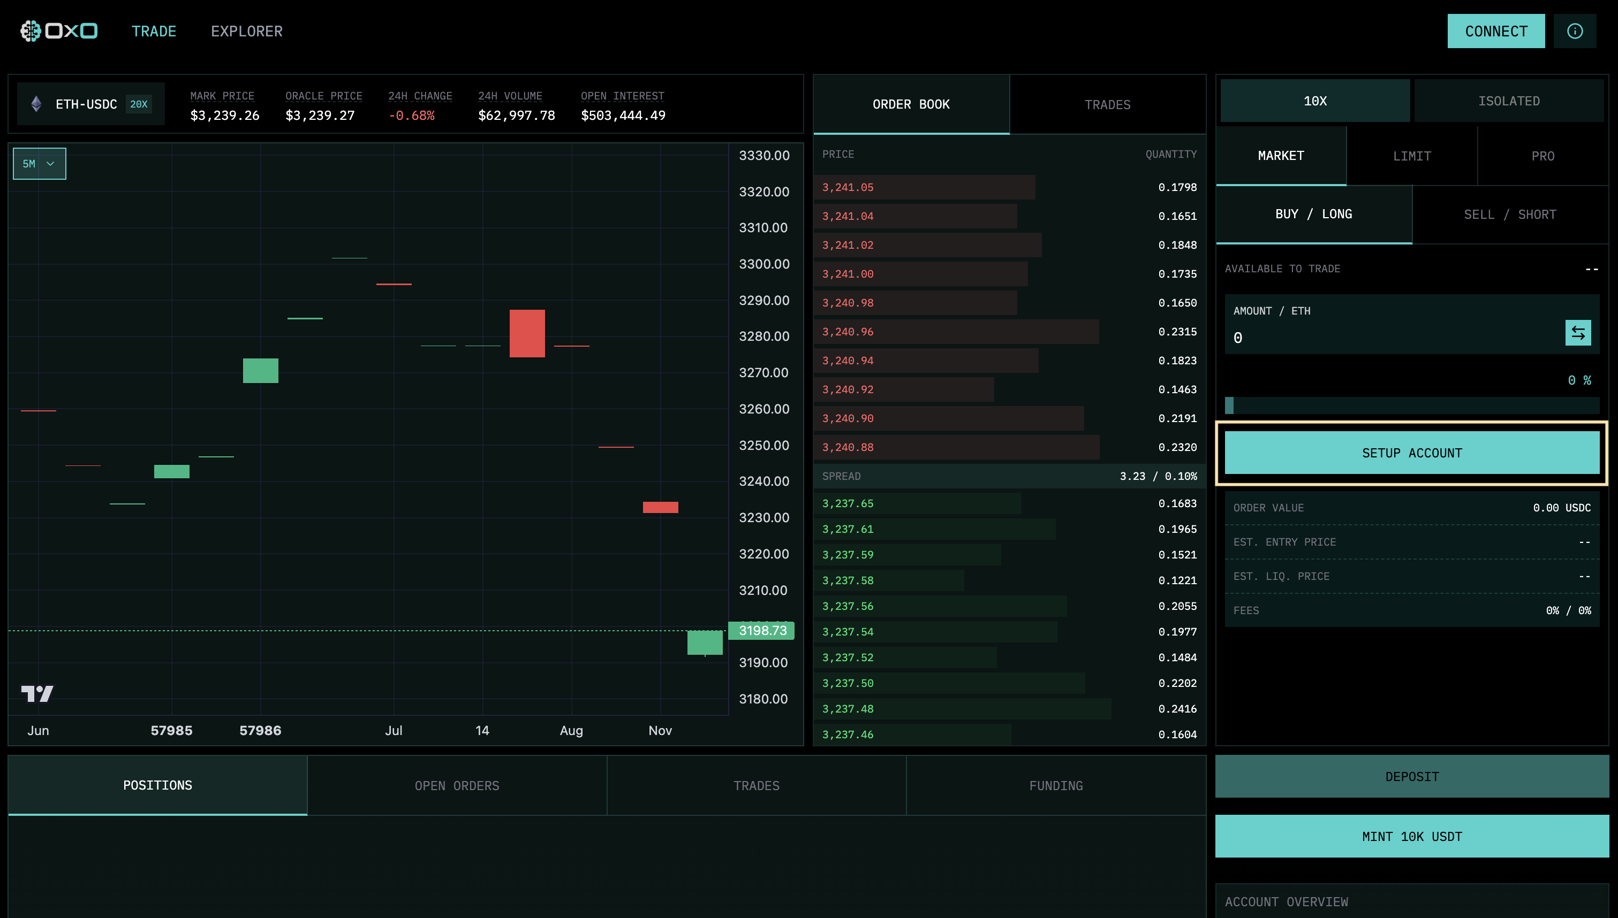Click the Ethereum diamond icon
The image size is (1618, 918).
(36, 104)
